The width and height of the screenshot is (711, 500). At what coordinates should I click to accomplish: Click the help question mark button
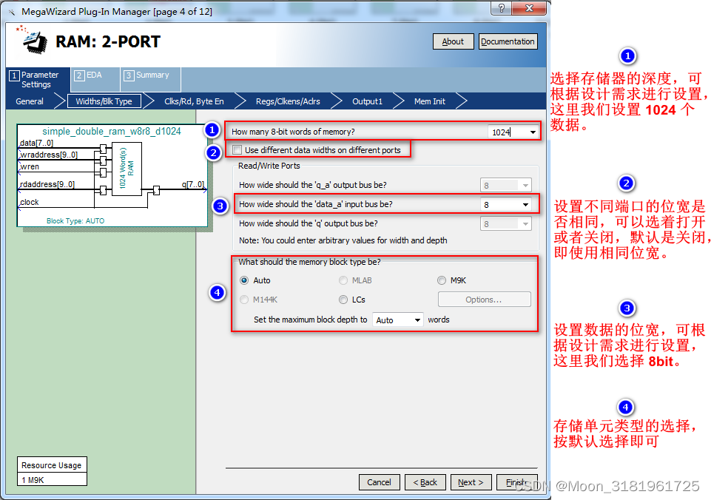[x=501, y=7]
